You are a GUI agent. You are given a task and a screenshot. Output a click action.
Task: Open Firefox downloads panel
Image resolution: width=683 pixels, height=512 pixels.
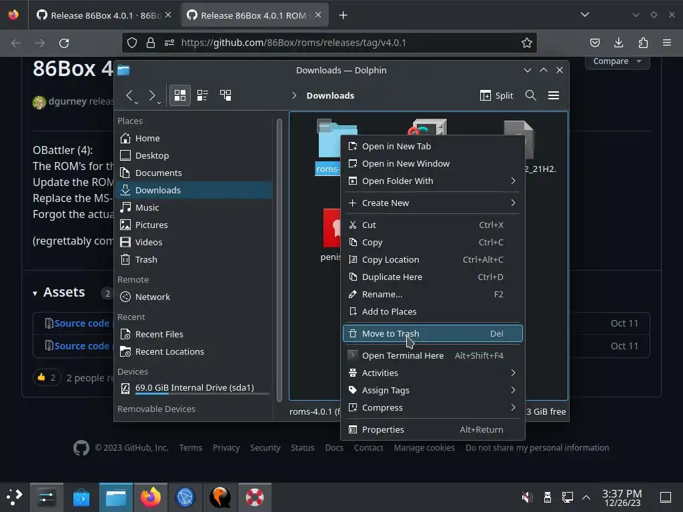[618, 43]
